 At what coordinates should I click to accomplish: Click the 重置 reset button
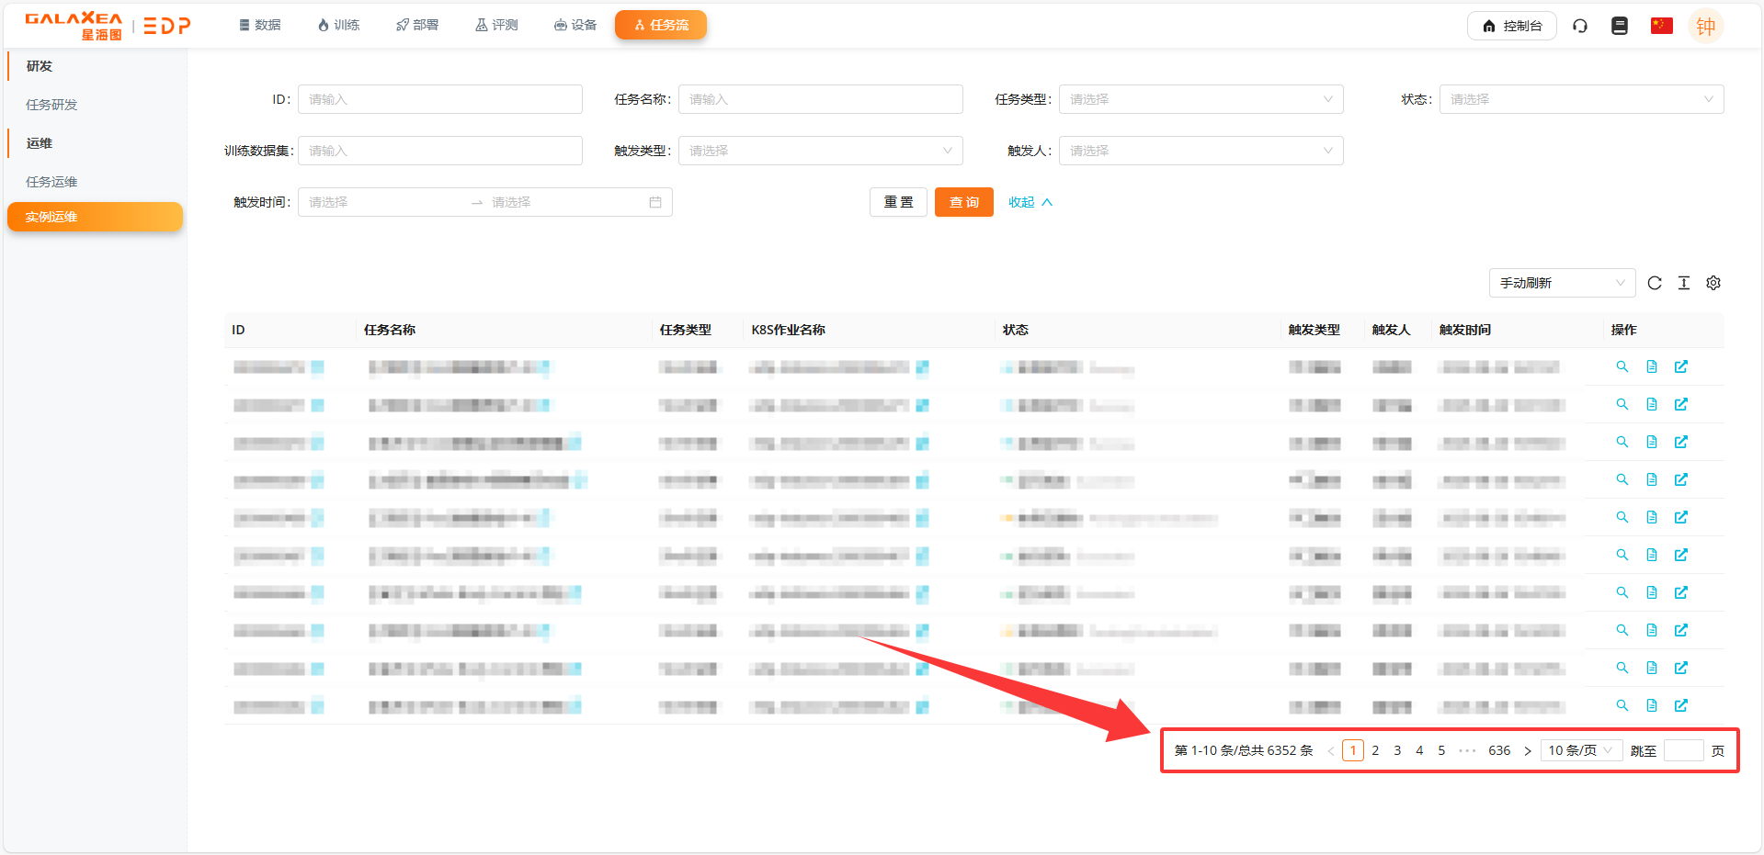coord(898,201)
